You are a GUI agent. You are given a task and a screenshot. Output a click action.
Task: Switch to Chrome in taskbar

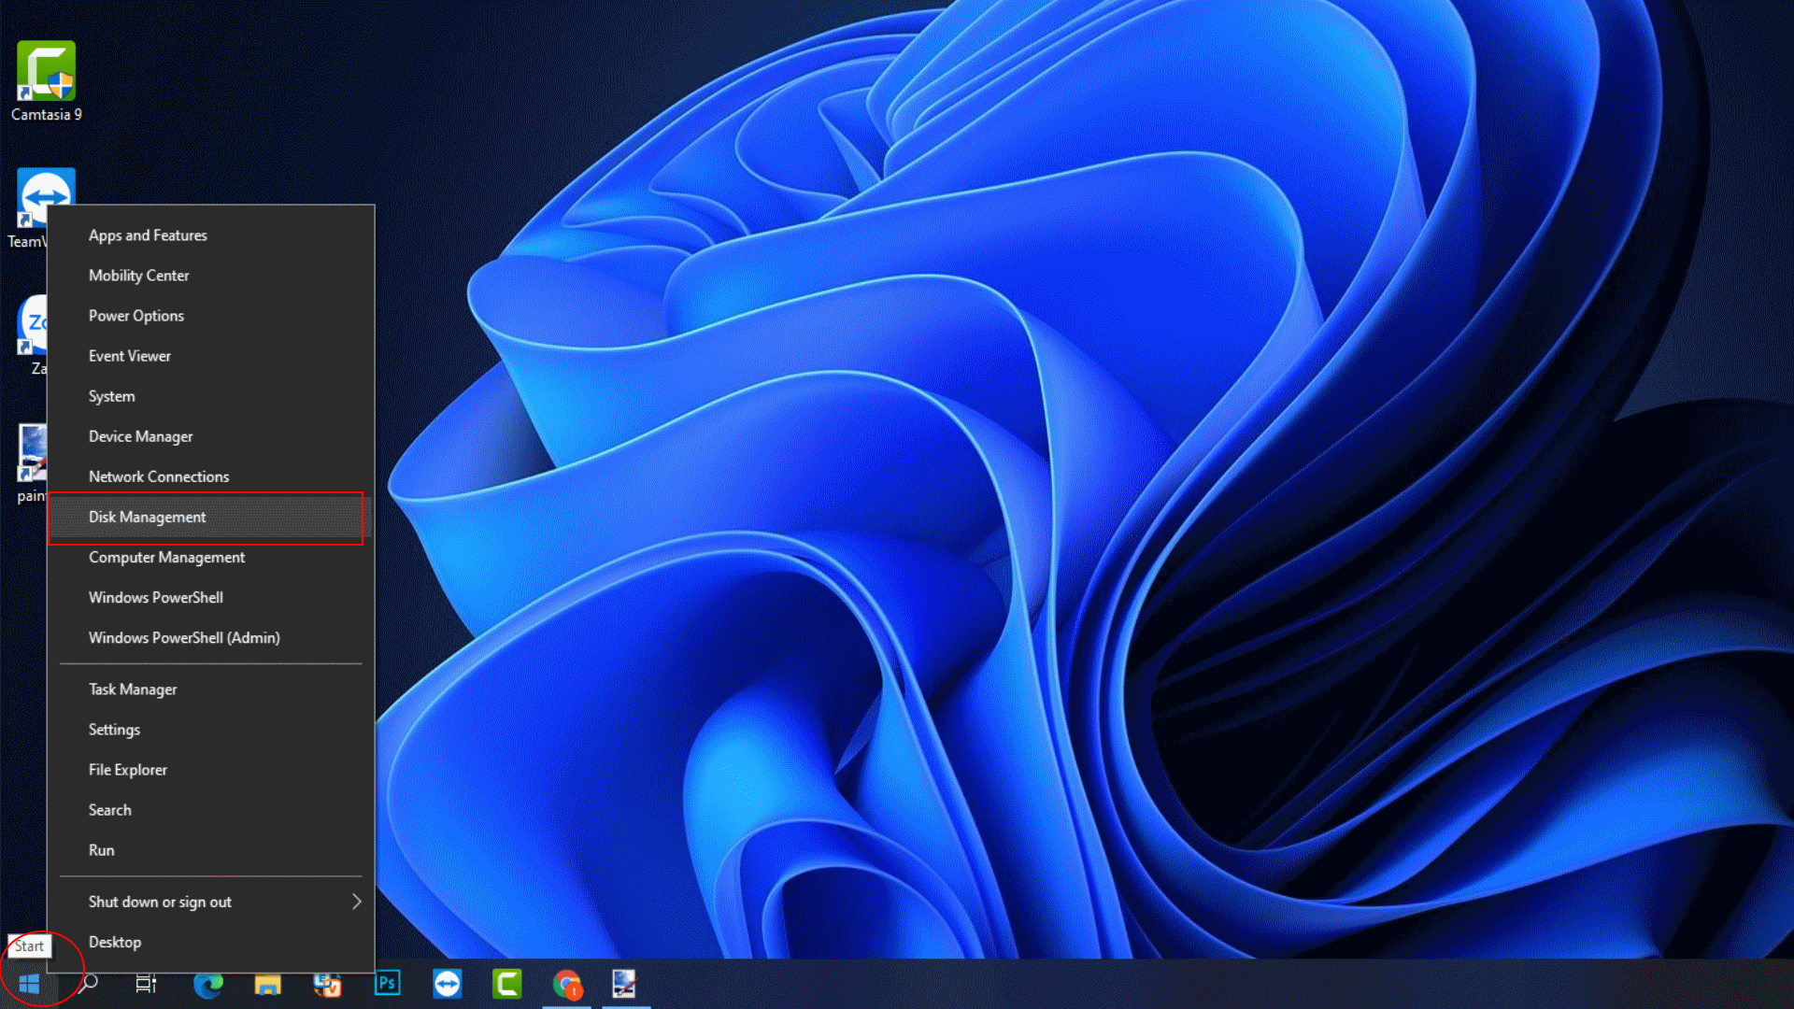566,984
